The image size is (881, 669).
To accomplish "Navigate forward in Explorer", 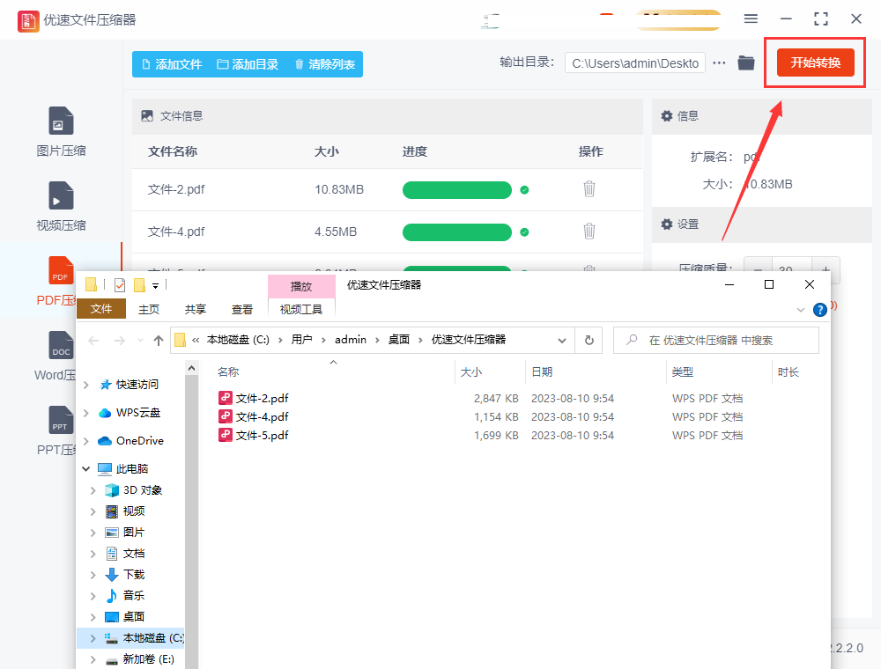I will pyautogui.click(x=120, y=340).
